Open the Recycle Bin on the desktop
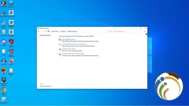Image resolution: width=189 pixels, height=106 pixels. pos(4,33)
